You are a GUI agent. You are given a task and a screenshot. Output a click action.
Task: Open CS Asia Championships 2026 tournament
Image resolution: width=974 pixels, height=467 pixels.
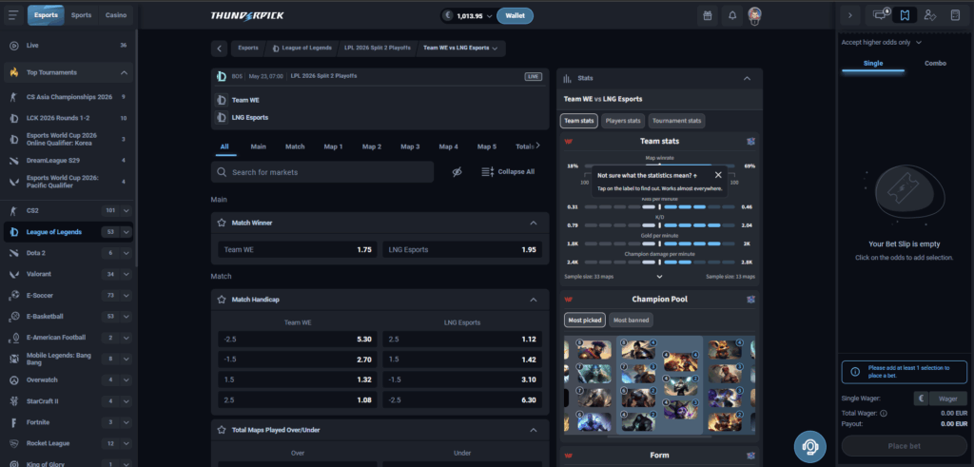(x=68, y=97)
